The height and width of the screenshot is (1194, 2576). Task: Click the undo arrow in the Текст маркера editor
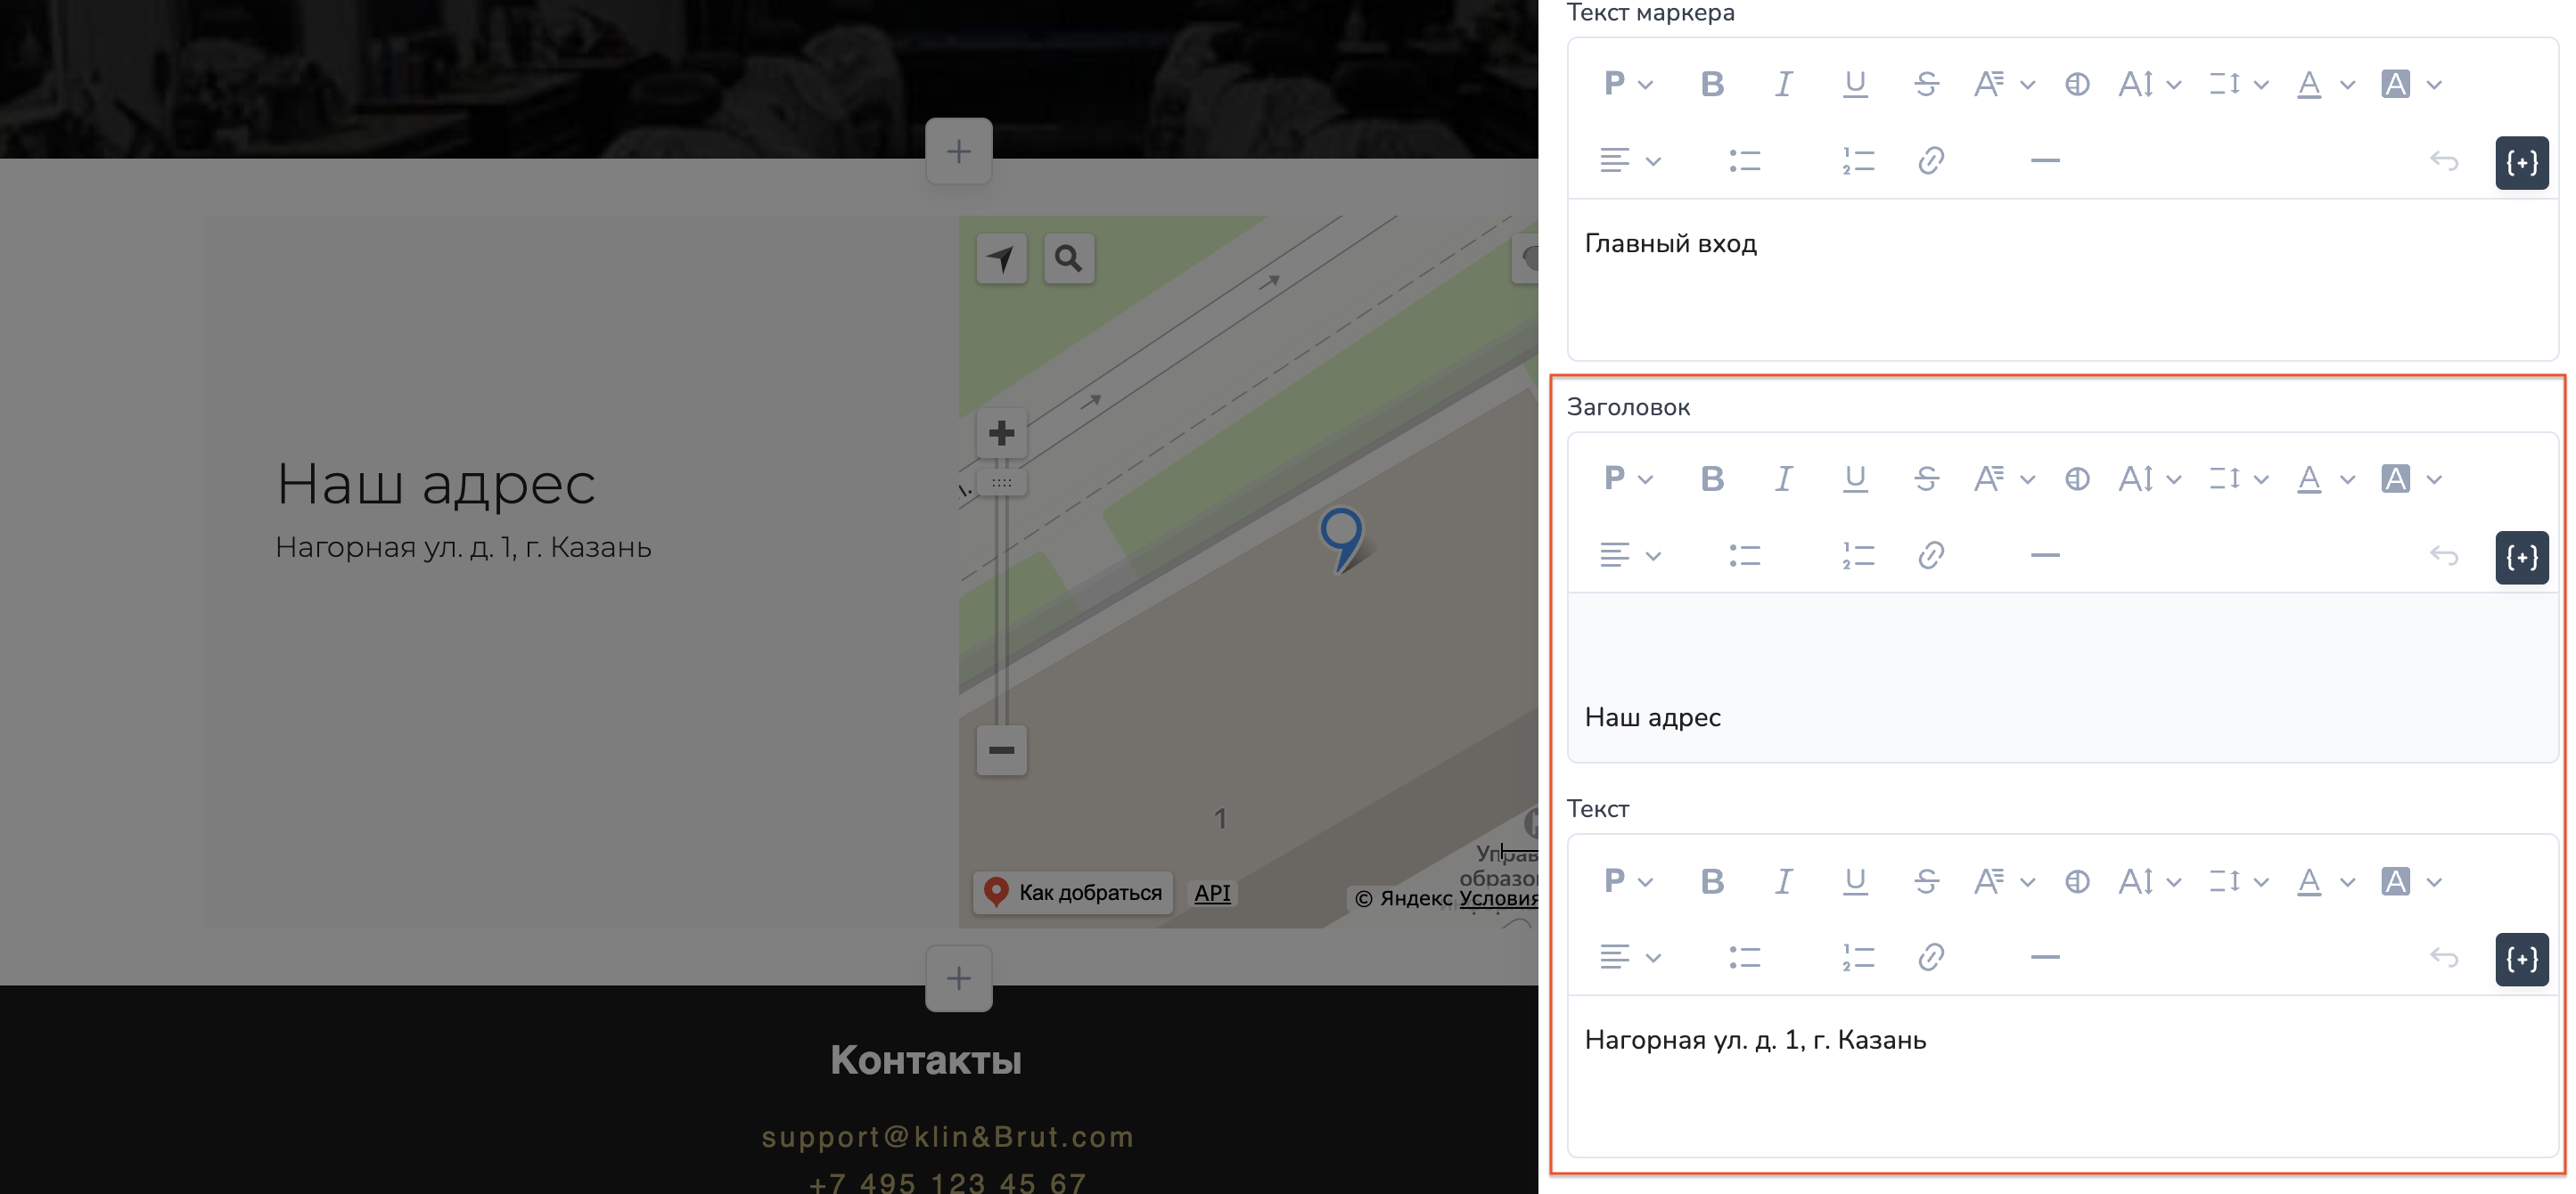(x=2443, y=161)
